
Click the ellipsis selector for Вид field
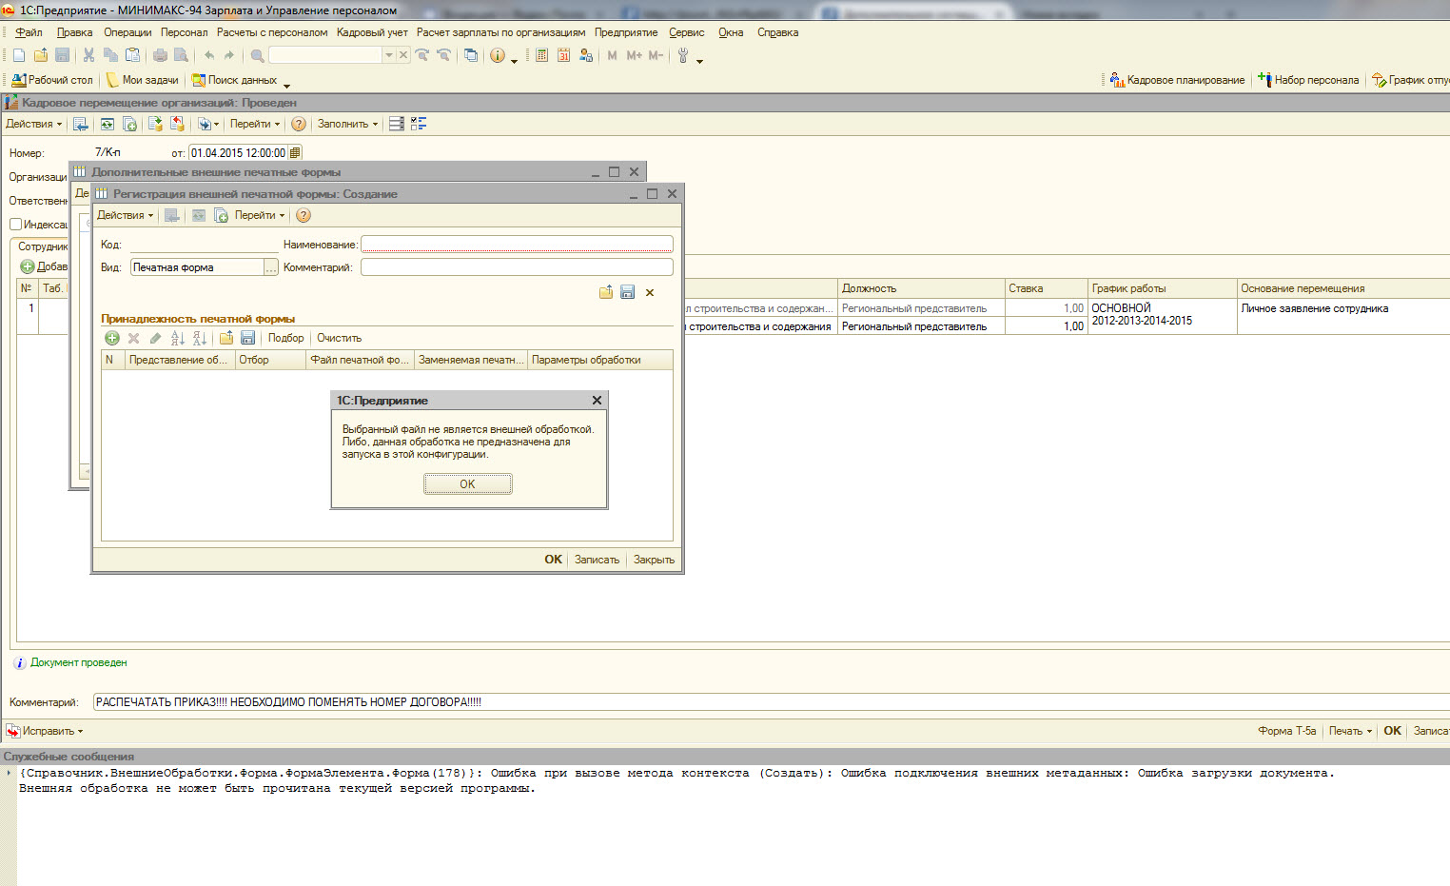(x=271, y=267)
